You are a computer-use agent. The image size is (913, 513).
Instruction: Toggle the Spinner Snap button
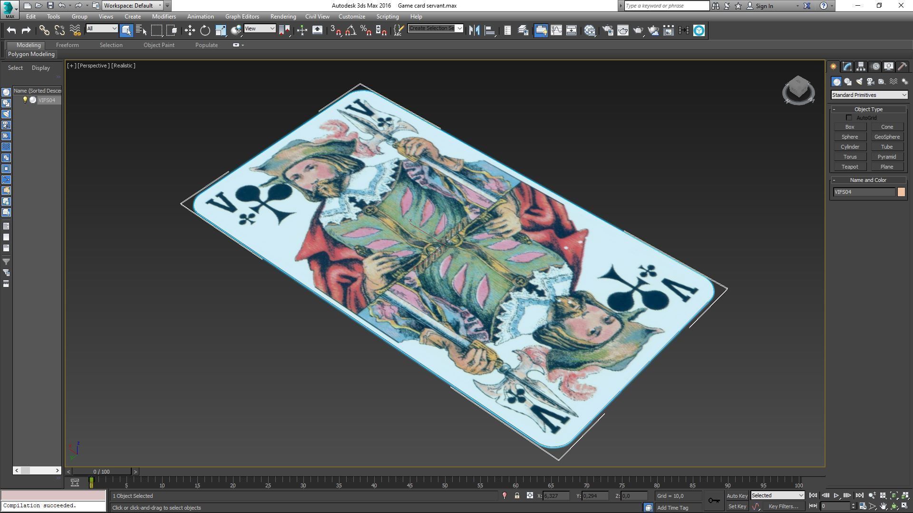[x=381, y=30]
